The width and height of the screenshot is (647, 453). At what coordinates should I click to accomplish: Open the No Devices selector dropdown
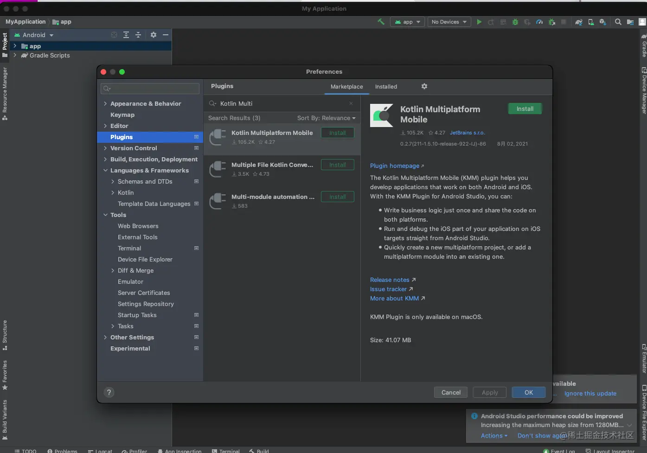click(449, 22)
